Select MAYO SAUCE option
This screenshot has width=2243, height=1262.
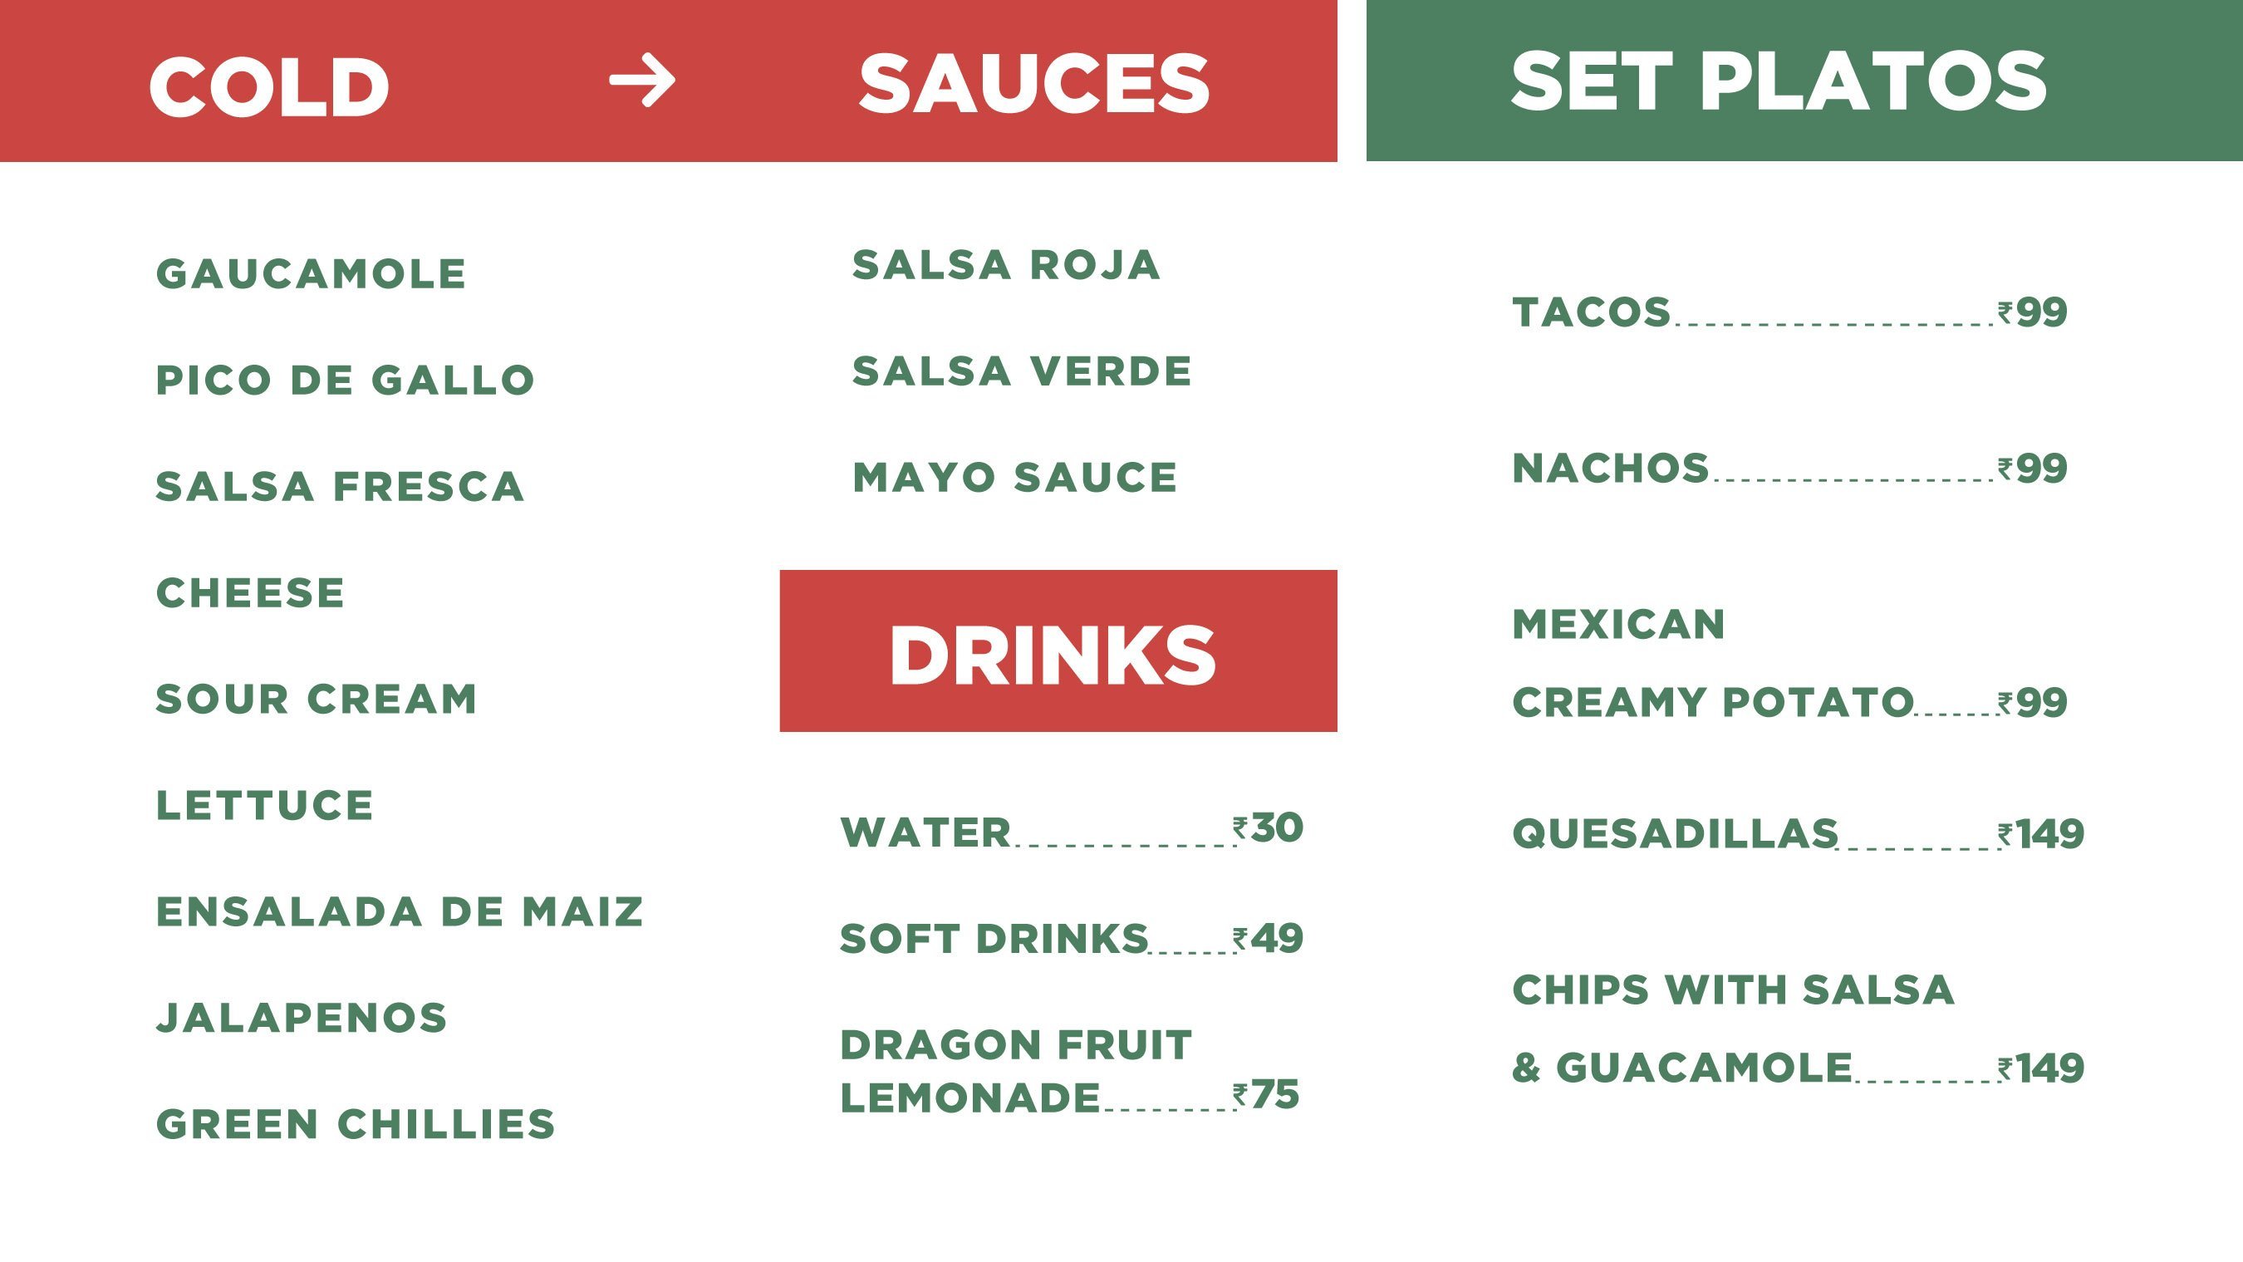[1014, 477]
